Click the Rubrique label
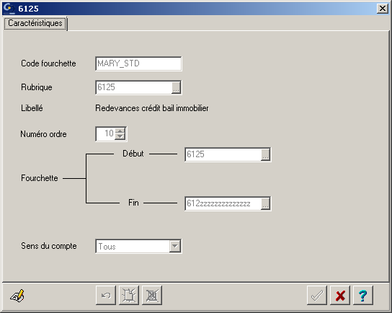Image resolution: width=392 pixels, height=313 pixels. (x=37, y=87)
